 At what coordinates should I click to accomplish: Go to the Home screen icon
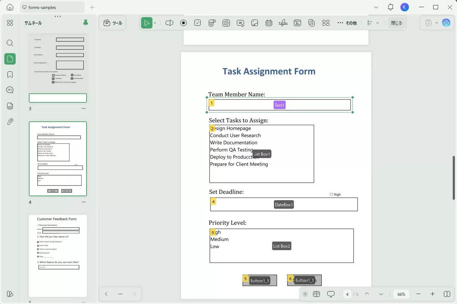[x=10, y=7]
